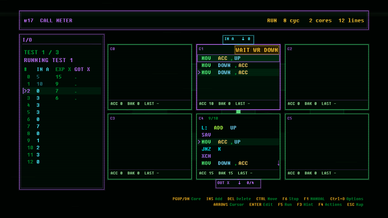The image size is (388, 218).
Task: Click PGUP/DN Core shortcut hint
Action: click(187, 199)
